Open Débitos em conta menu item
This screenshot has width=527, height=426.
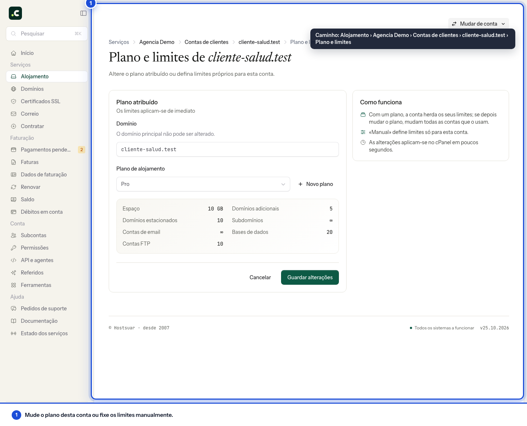47,212
